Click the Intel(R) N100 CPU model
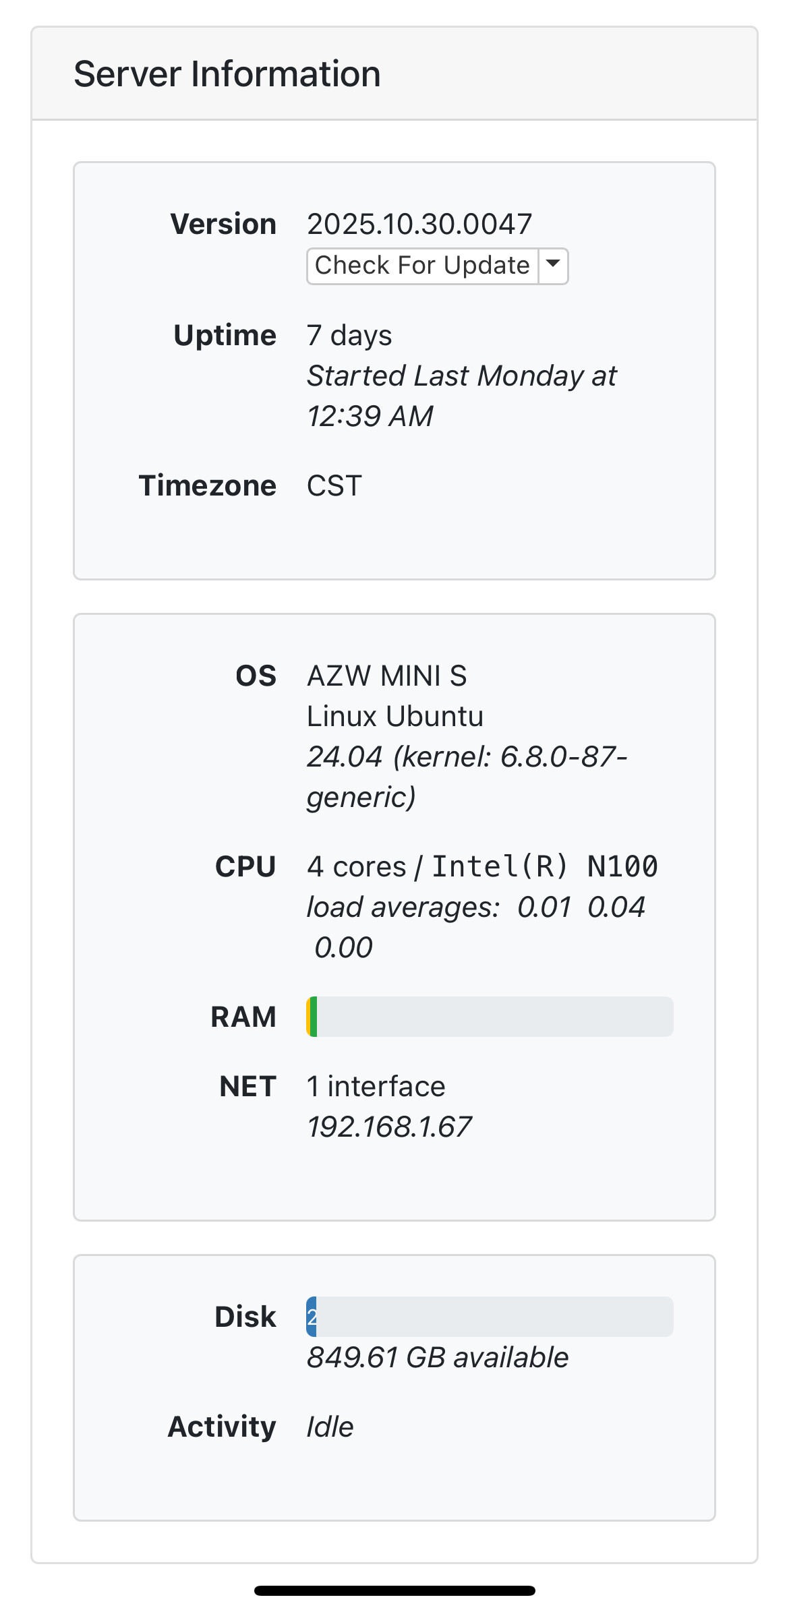 [x=544, y=866]
